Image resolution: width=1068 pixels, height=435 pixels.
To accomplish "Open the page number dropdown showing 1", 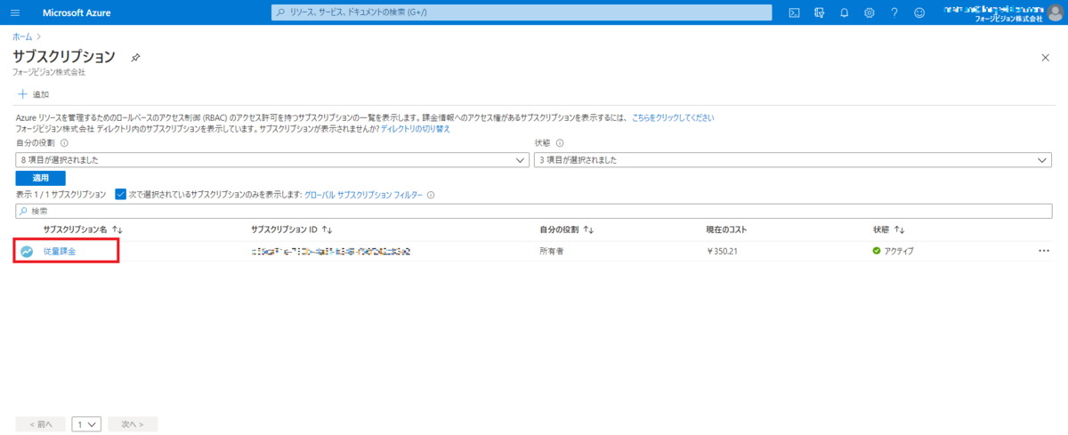I will click(x=87, y=424).
